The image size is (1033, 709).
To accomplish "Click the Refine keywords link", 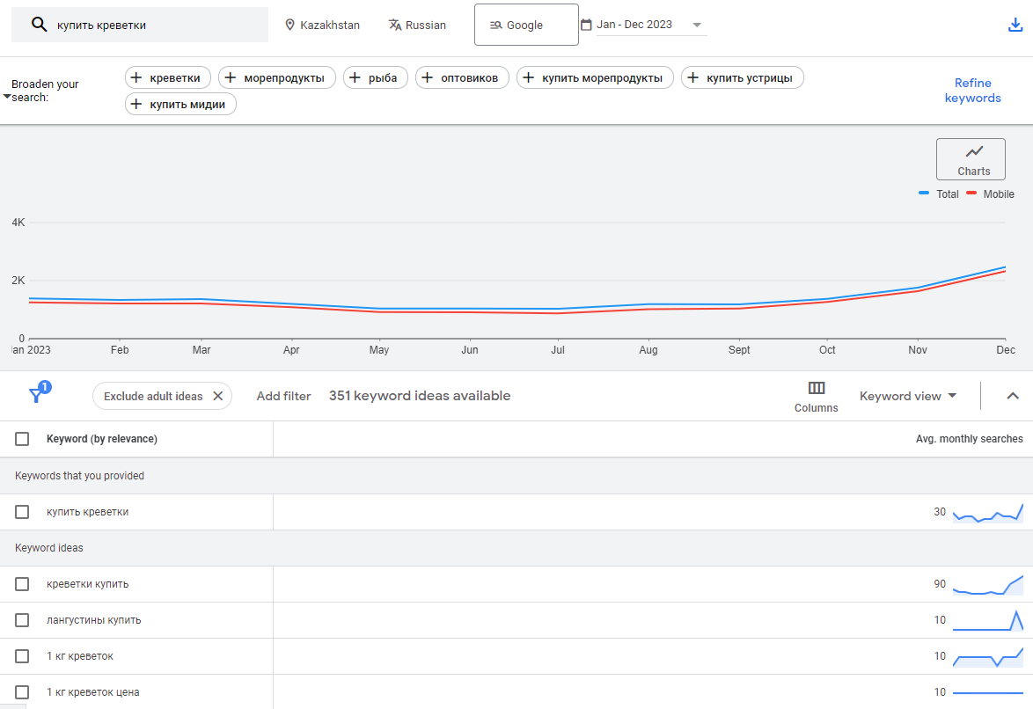I will tap(972, 91).
